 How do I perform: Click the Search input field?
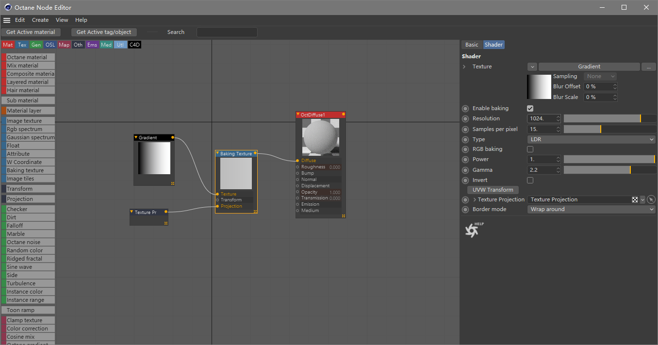[x=227, y=32]
